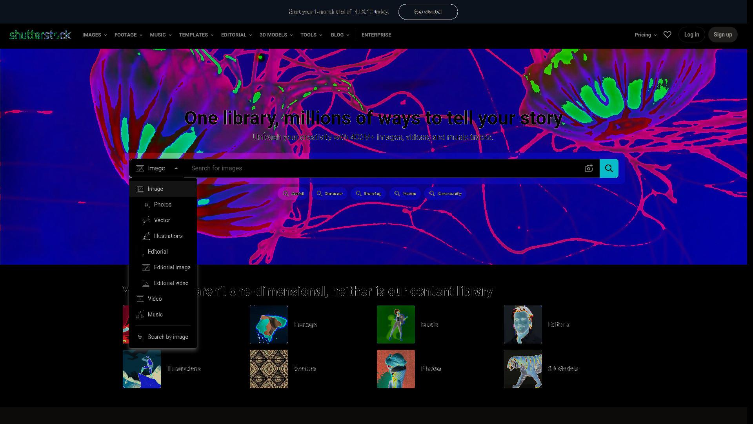The height and width of the screenshot is (424, 753).
Task: Select Vector from the dropdown list
Action: [x=163, y=220]
